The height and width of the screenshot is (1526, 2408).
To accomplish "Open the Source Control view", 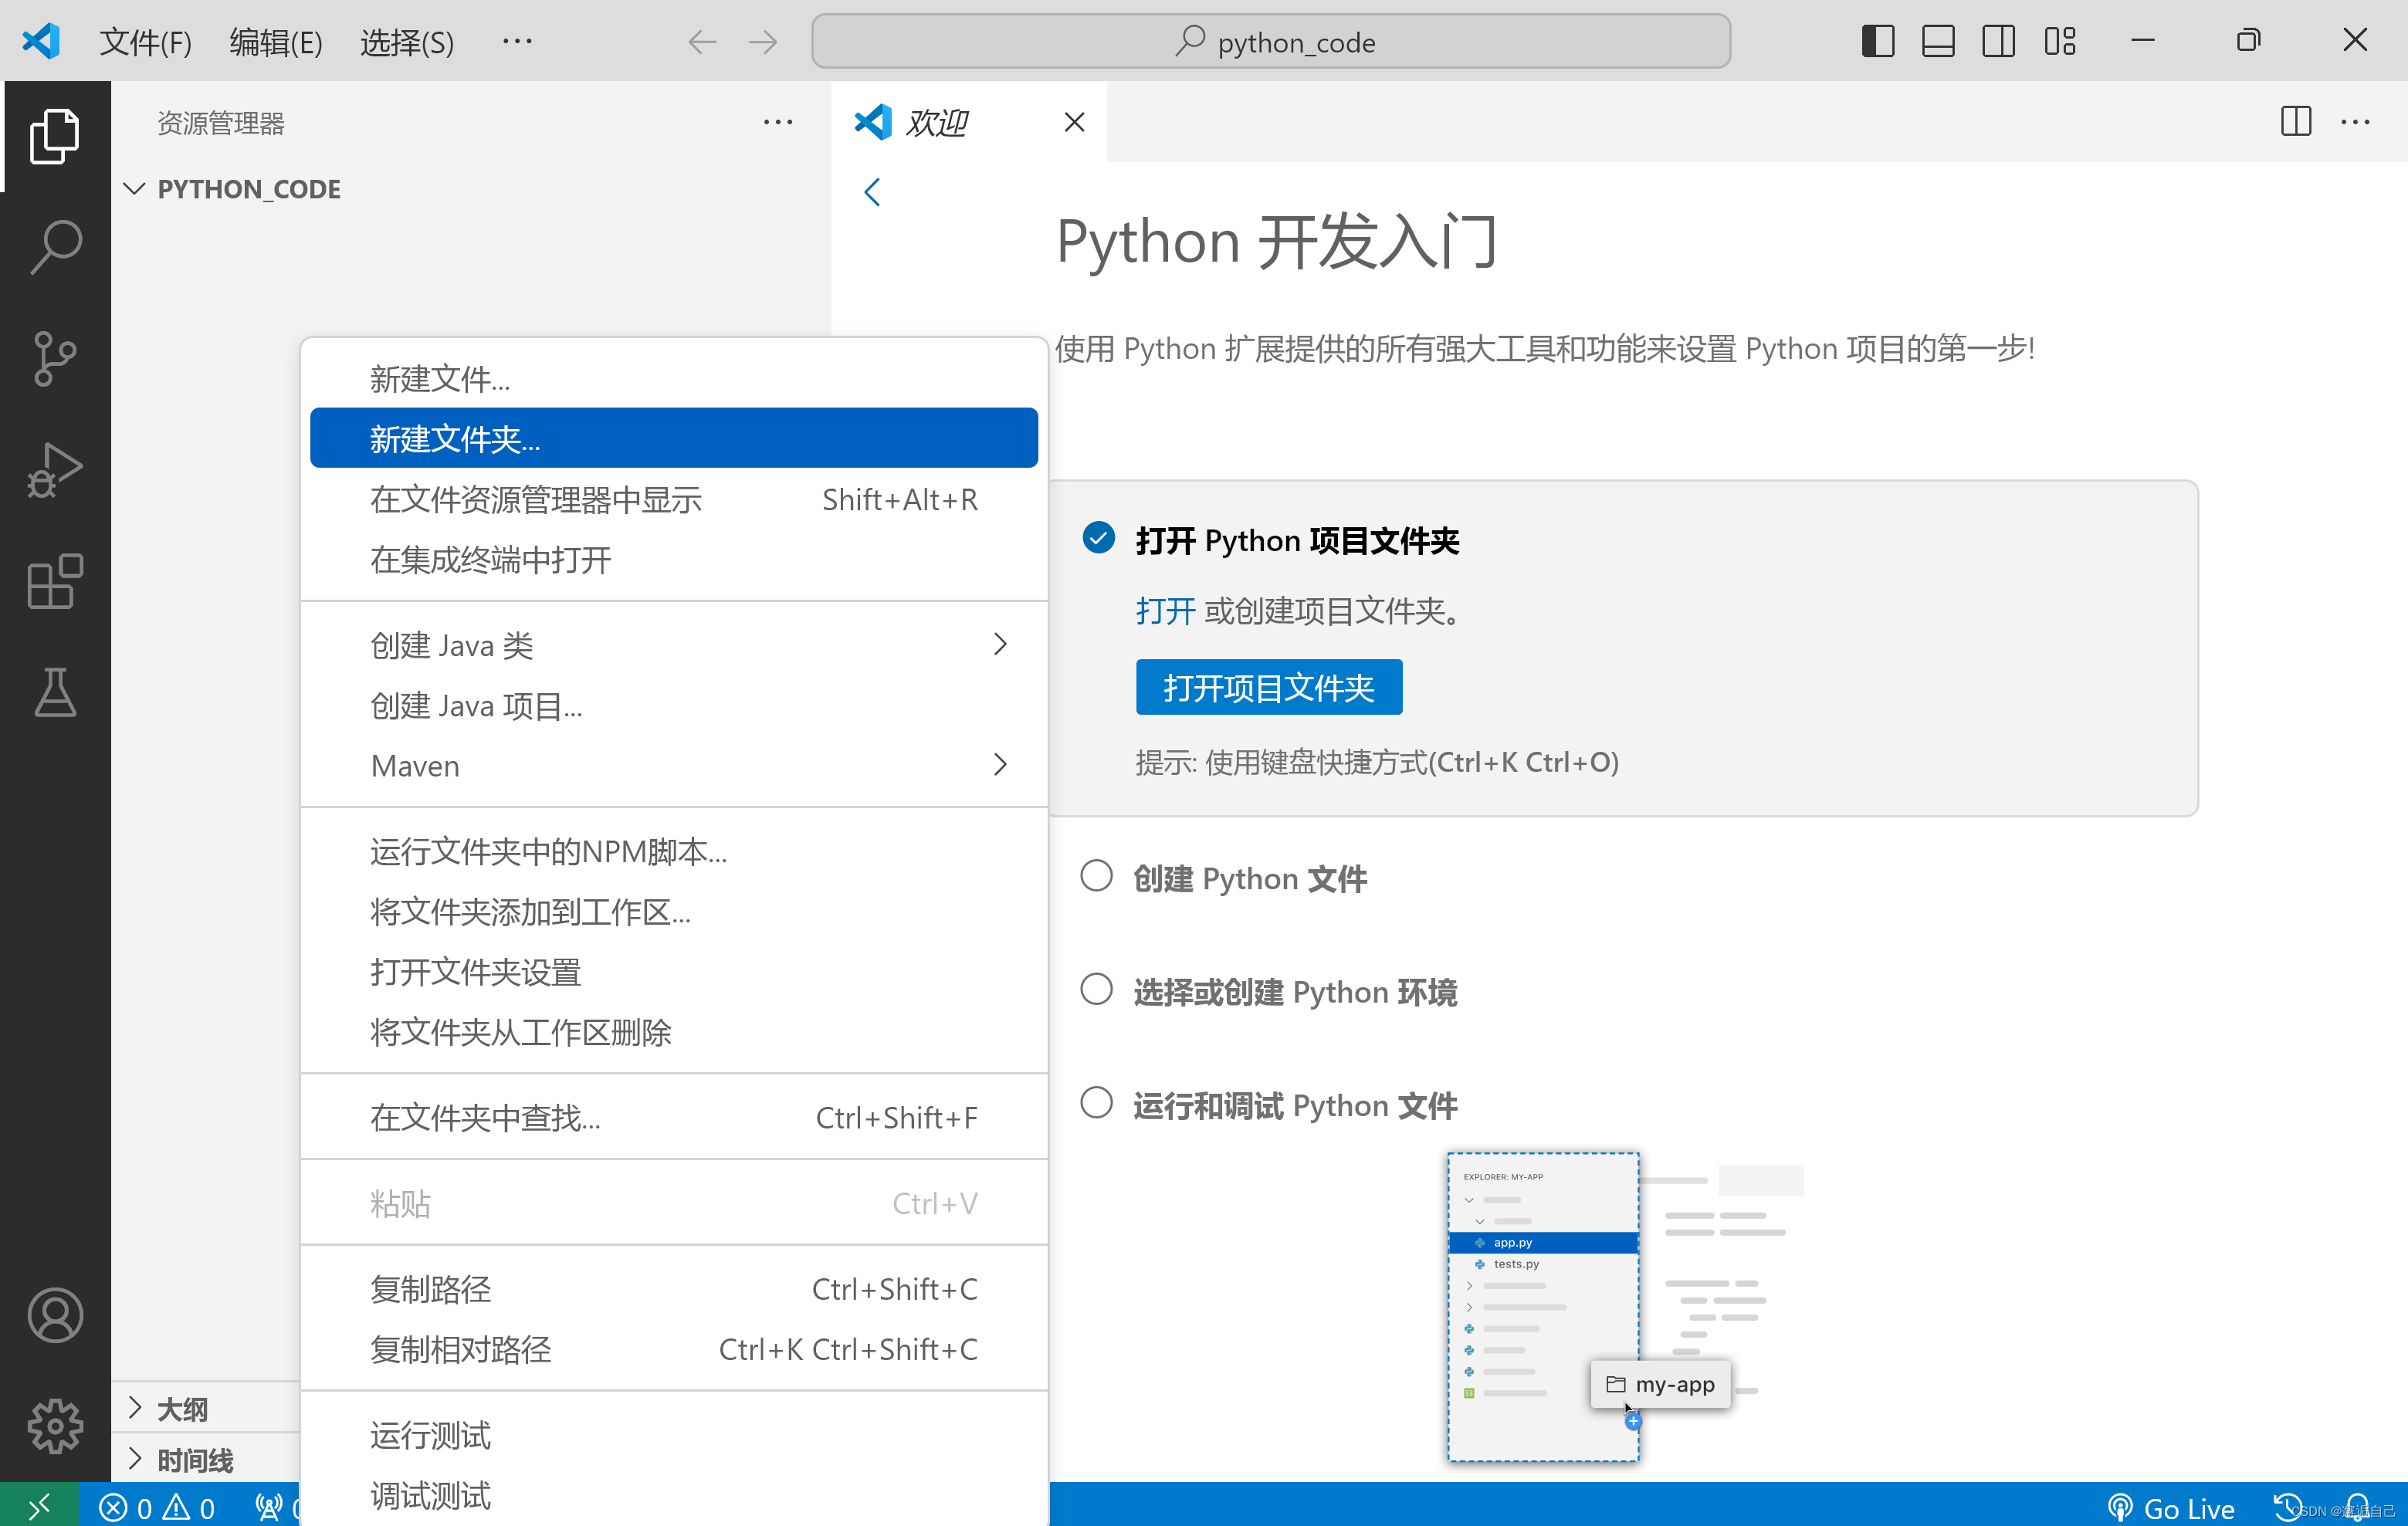I will (x=55, y=358).
